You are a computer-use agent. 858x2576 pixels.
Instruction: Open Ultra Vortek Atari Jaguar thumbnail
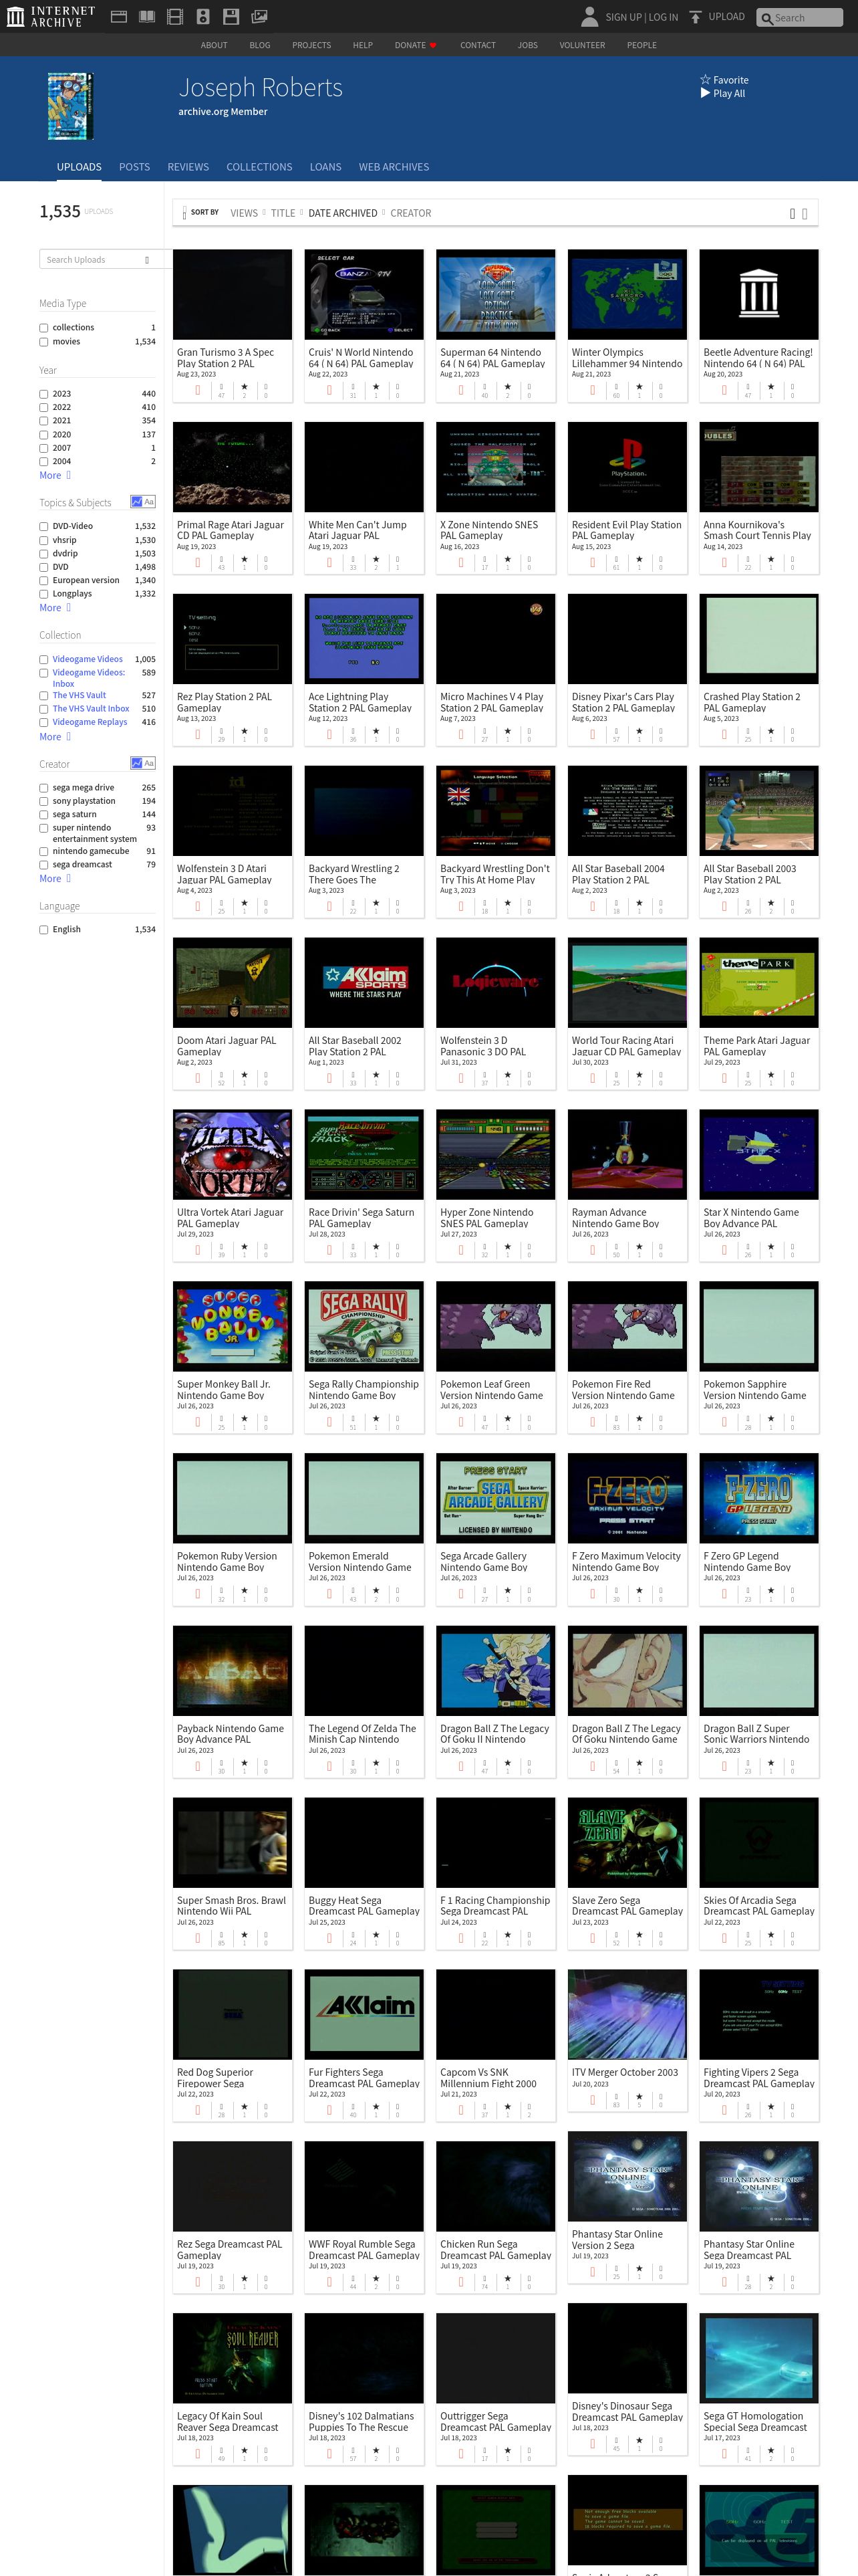[x=232, y=1155]
